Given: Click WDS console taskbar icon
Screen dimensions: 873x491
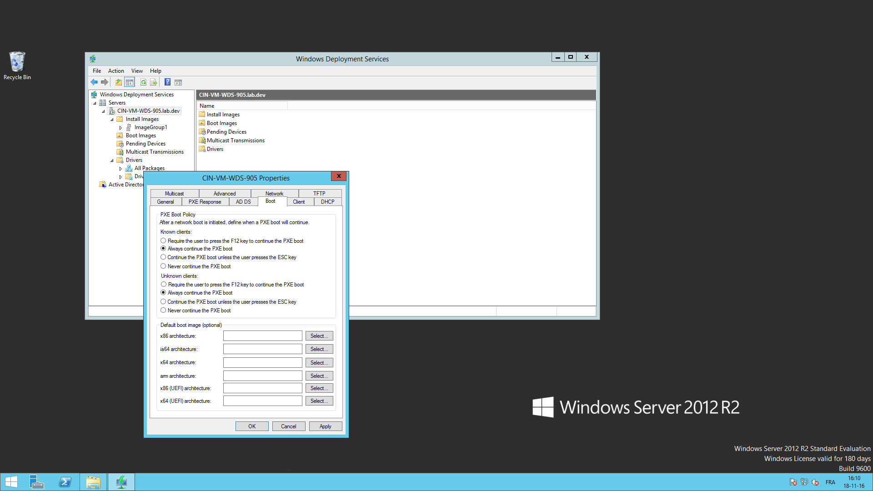Looking at the screenshot, I should pyautogui.click(x=121, y=482).
